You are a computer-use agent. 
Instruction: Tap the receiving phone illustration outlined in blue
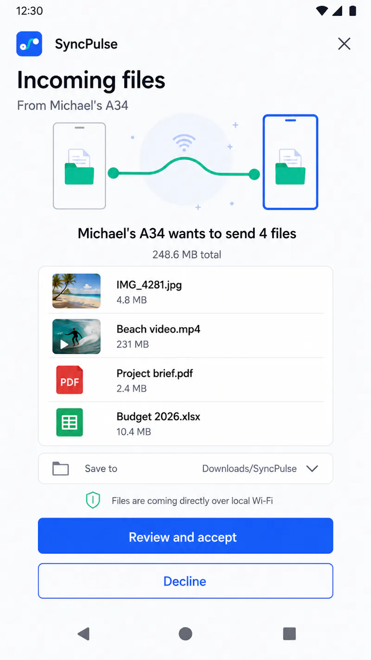[290, 162]
